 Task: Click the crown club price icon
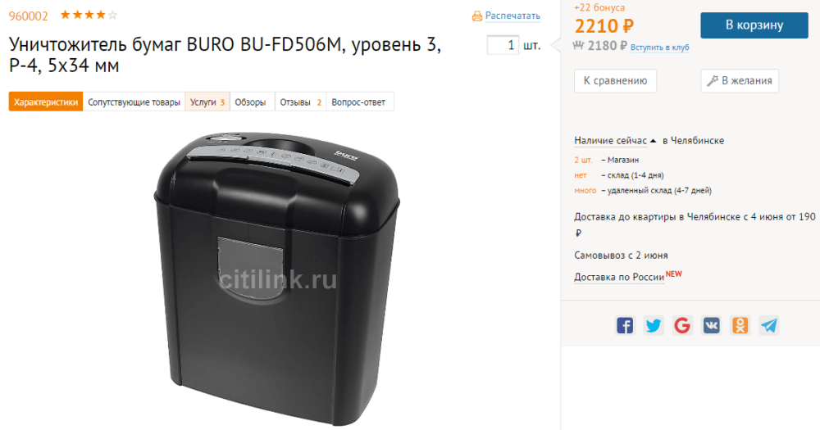578,45
